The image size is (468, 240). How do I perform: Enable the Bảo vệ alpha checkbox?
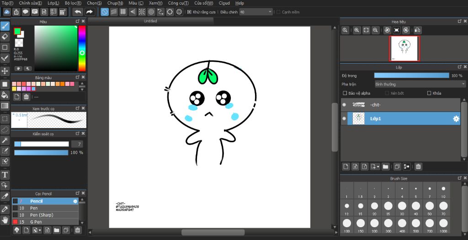click(x=345, y=93)
